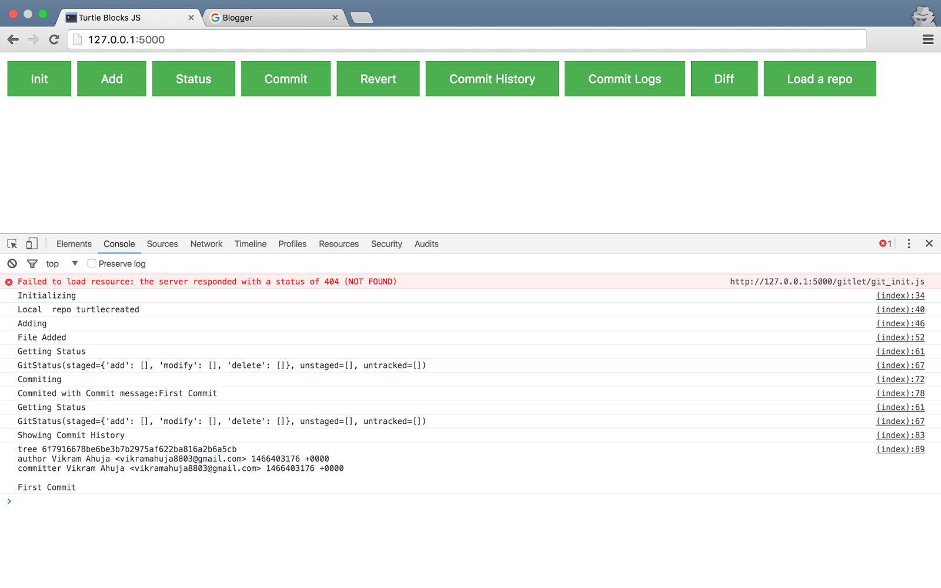The height and width of the screenshot is (588, 941).
Task: Click the error count indicator
Action: [886, 243]
